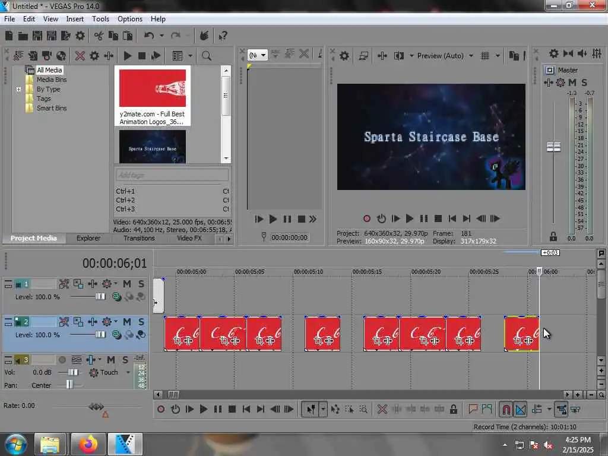The height and width of the screenshot is (456, 608).
Task: Open auto ripple dropdown arrow
Action: (x=549, y=409)
